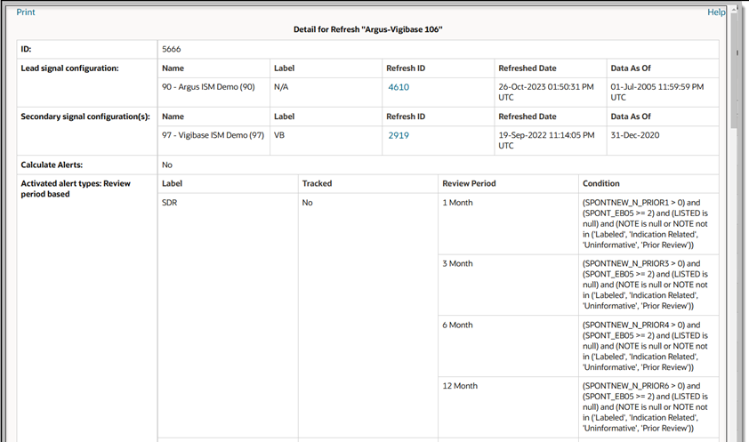Image resolution: width=749 pixels, height=442 pixels.
Task: Open lead Refresh ID 4610 link
Action: [x=399, y=87]
